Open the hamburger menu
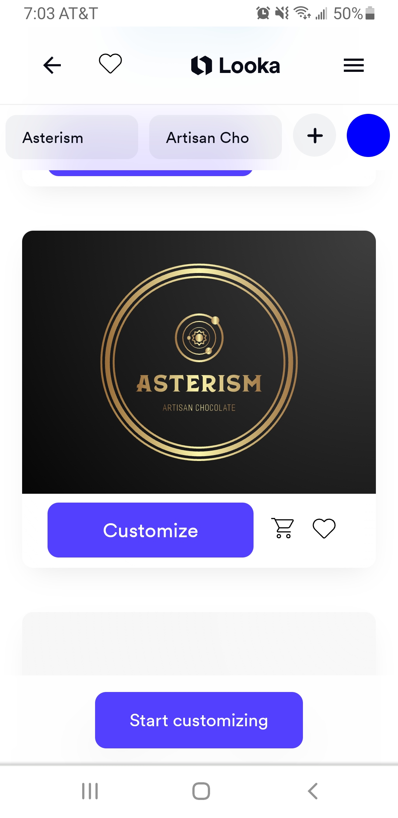Viewport: 398px width, 818px height. [x=353, y=65]
